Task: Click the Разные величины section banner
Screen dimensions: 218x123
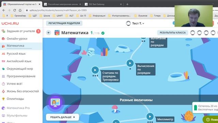Action: [136, 100]
